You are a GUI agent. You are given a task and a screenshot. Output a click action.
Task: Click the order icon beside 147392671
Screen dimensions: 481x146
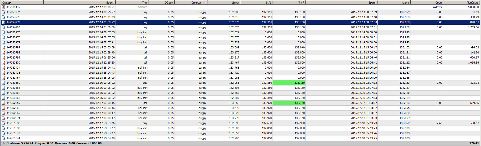tap(4, 118)
